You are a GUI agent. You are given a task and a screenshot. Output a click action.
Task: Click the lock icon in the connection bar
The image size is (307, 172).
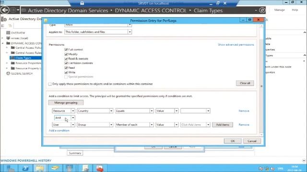pos(82,3)
